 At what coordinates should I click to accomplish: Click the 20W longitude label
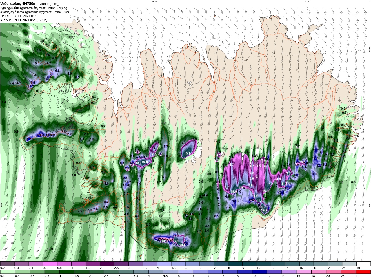click(154, 1)
